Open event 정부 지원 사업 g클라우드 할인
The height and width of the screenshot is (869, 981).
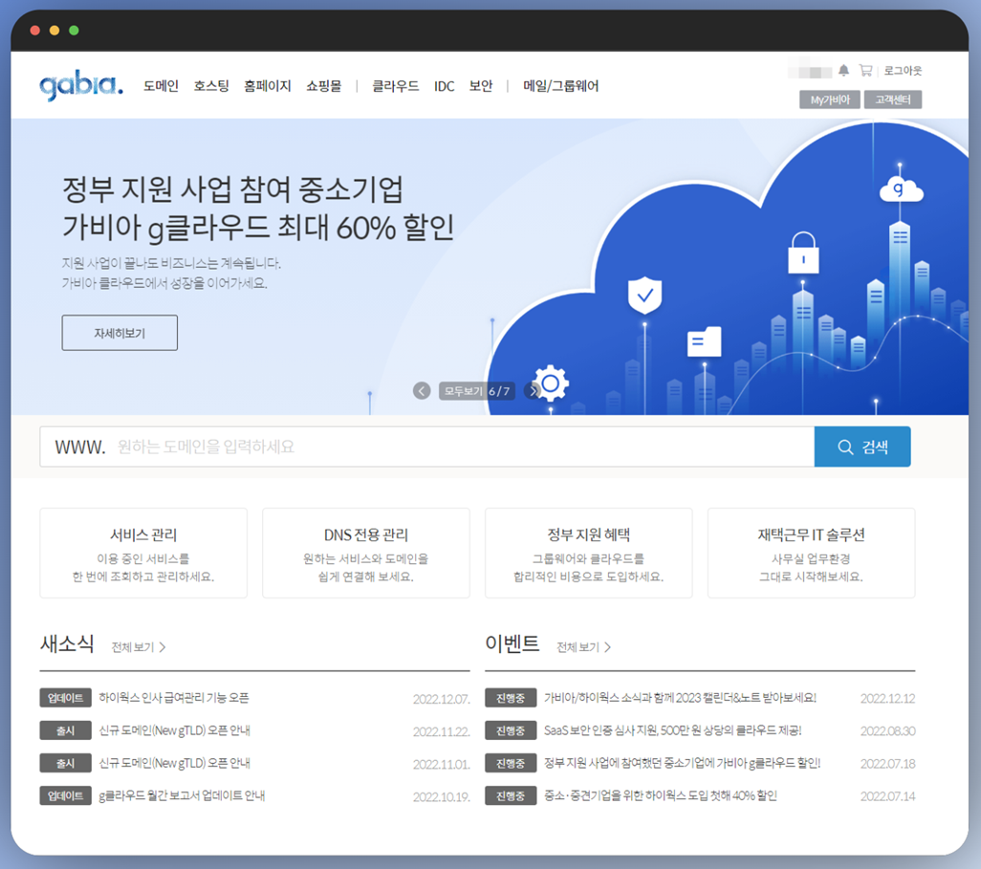[x=682, y=763]
